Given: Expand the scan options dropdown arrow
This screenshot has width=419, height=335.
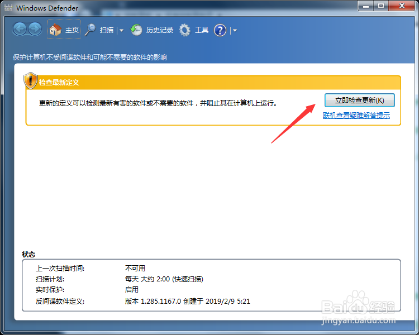Looking at the screenshot, I should [x=122, y=31].
